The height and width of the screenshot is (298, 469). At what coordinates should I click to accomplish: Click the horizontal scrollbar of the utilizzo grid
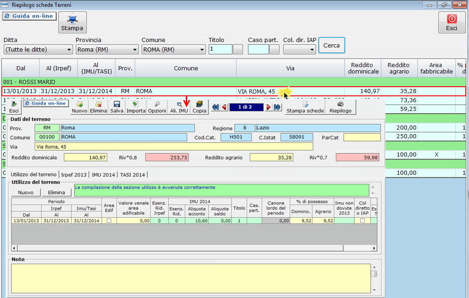click(194, 248)
